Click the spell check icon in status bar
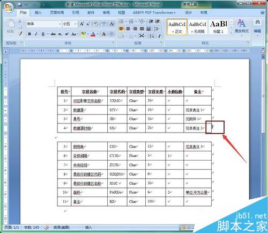This screenshot has height=233, width=268. [47, 228]
